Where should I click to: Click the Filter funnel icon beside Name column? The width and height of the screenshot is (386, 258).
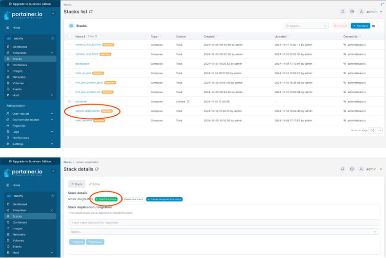(x=96, y=36)
